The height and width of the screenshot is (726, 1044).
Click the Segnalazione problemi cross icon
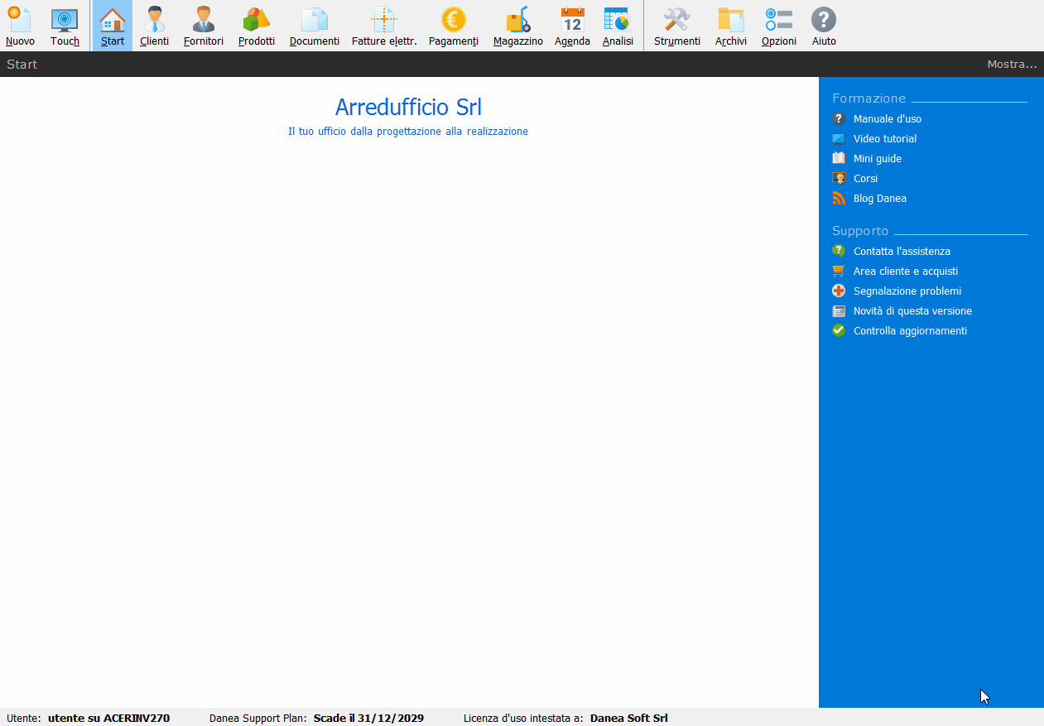[x=839, y=291]
